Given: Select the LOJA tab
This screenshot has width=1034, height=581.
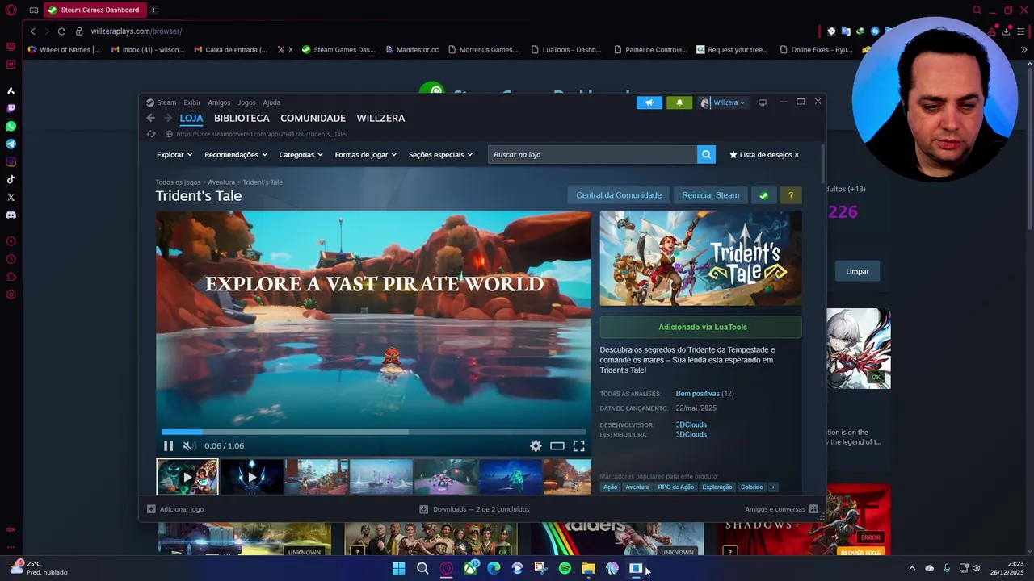Looking at the screenshot, I should (x=191, y=118).
